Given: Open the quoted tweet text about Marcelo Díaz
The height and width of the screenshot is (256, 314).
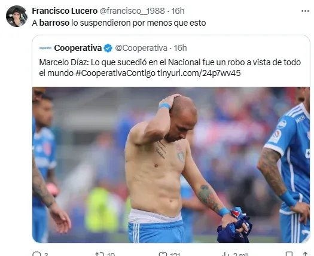Looking at the screenshot, I should 170,68.
